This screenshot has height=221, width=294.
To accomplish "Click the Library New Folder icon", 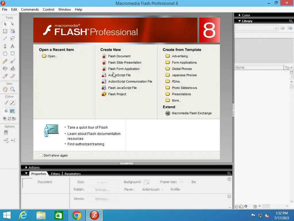I will point(241,206).
